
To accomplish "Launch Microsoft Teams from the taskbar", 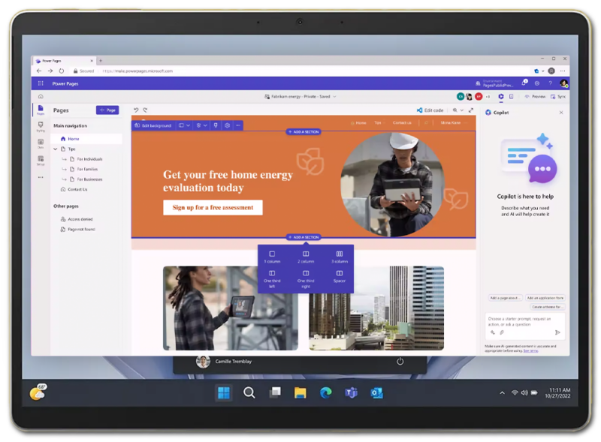I will [x=349, y=392].
